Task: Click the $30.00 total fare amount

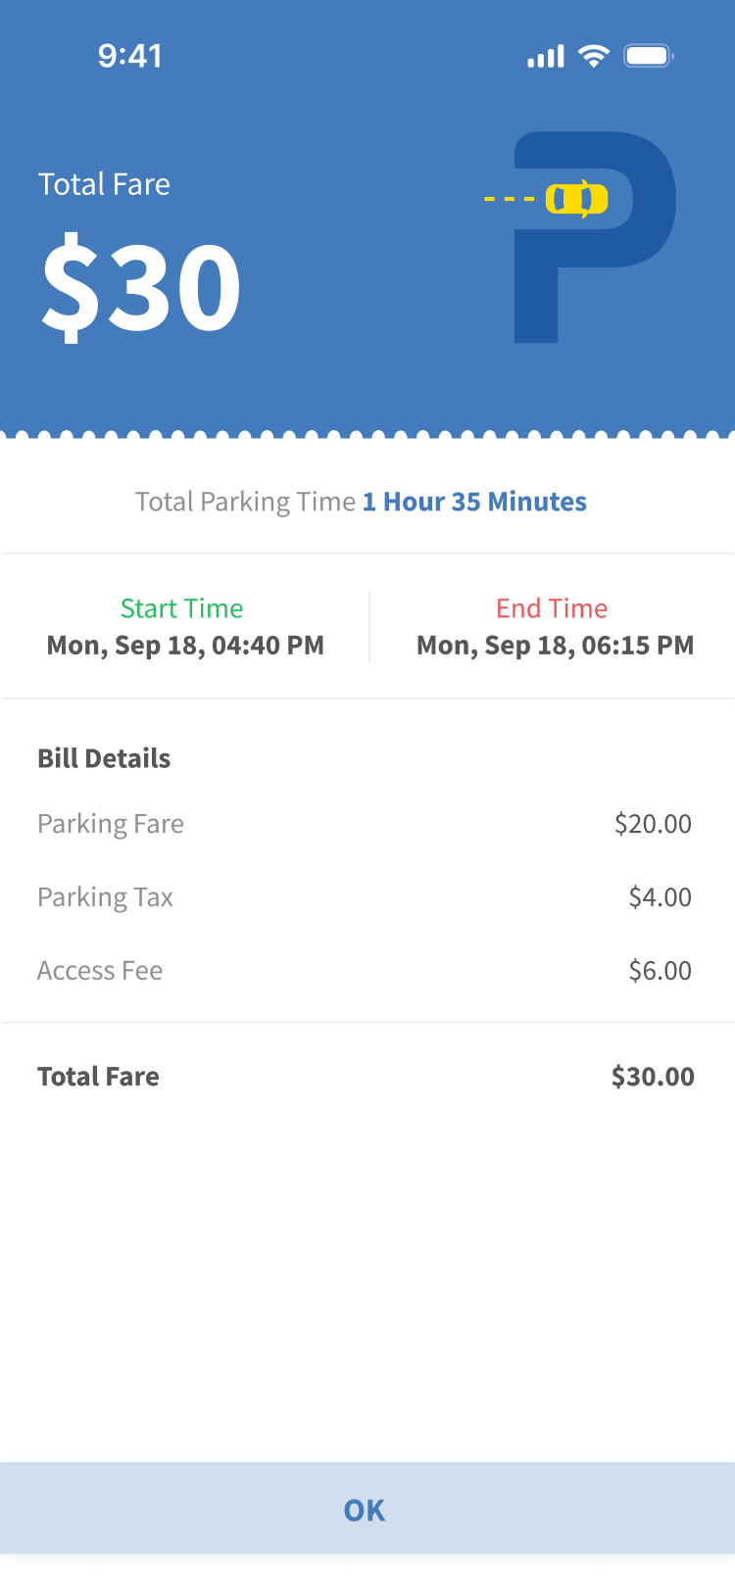Action: (653, 1077)
